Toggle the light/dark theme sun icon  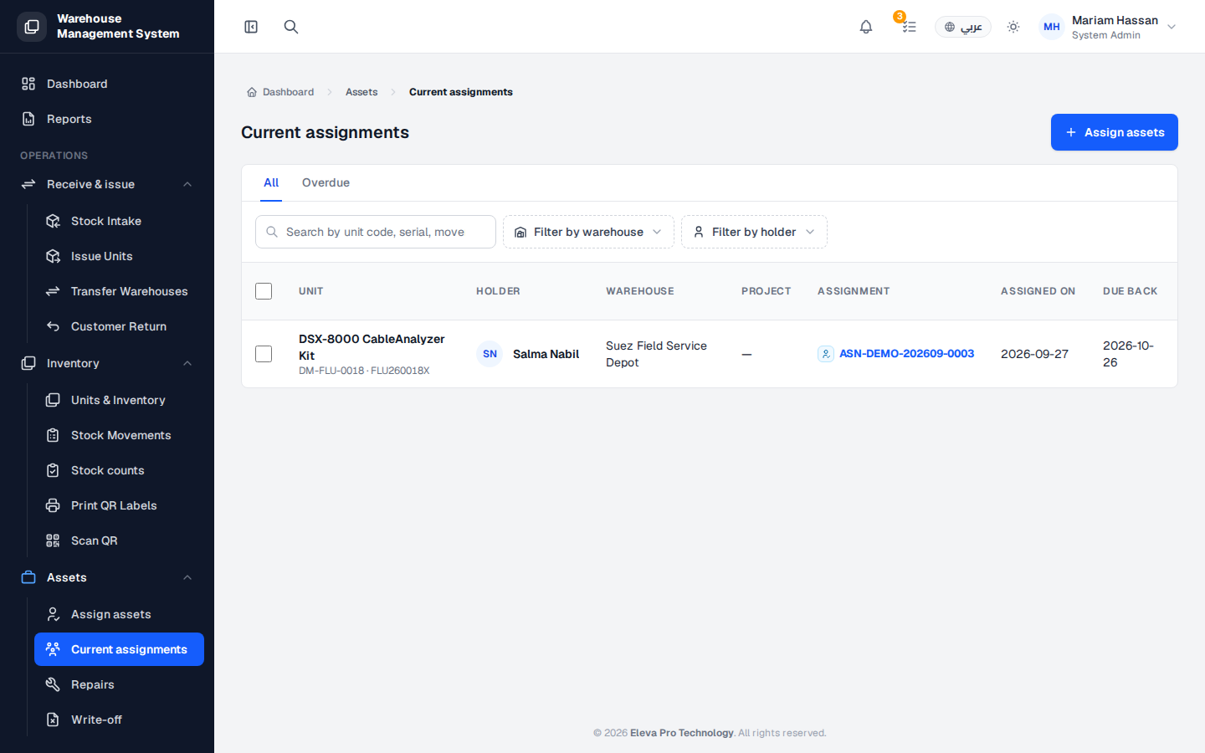pyautogui.click(x=1013, y=27)
